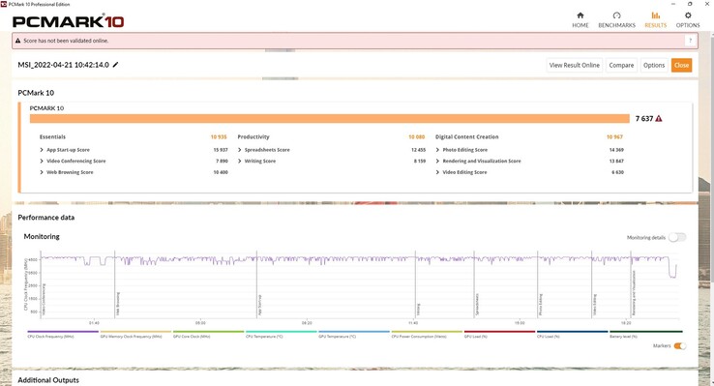
Task: Click the question mark help icon in banner
Action: [691, 41]
